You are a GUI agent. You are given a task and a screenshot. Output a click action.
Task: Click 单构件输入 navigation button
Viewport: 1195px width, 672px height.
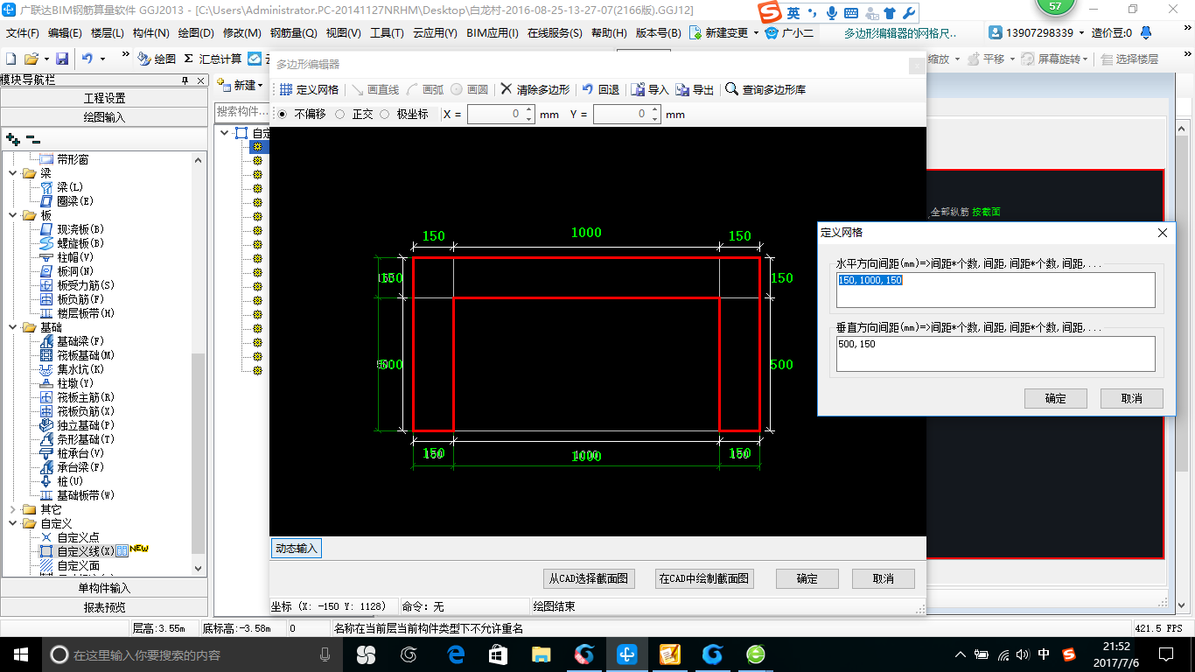tap(105, 588)
